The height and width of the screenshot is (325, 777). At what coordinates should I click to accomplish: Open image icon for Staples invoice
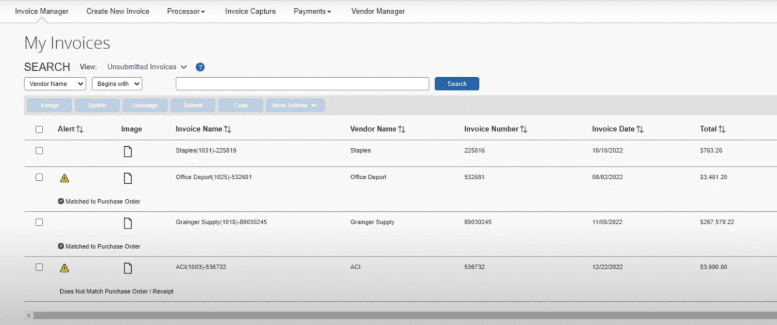tap(128, 152)
